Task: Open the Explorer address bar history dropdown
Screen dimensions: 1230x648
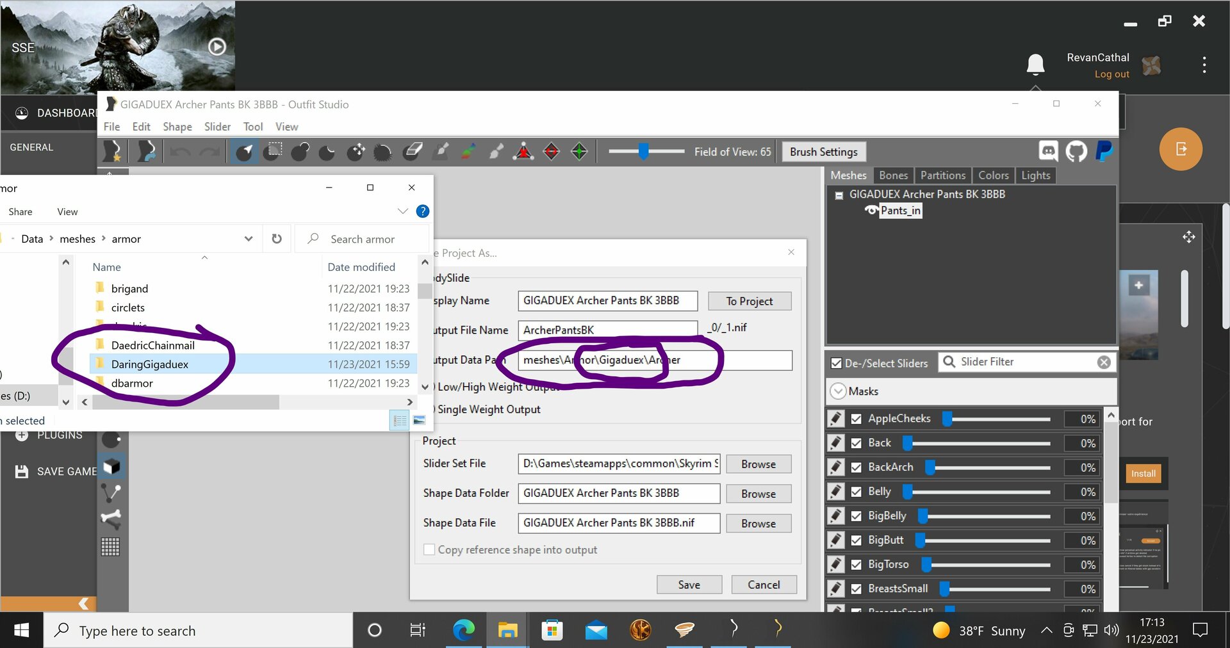Action: [x=249, y=239]
